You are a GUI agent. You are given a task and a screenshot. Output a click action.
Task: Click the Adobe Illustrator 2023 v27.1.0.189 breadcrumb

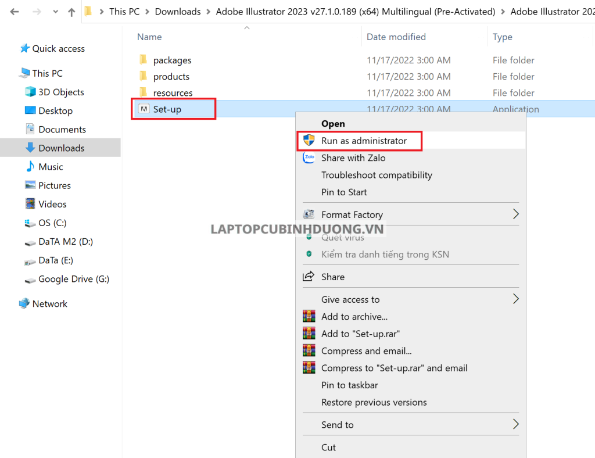coord(356,12)
